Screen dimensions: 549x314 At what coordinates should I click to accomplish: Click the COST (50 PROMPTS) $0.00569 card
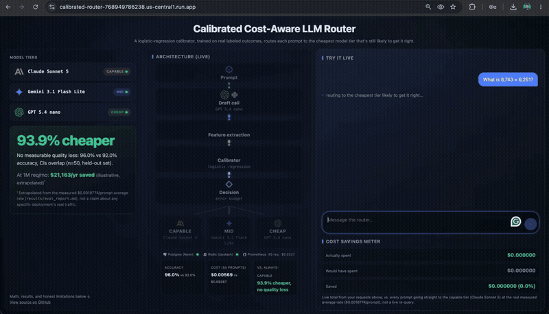point(229,278)
